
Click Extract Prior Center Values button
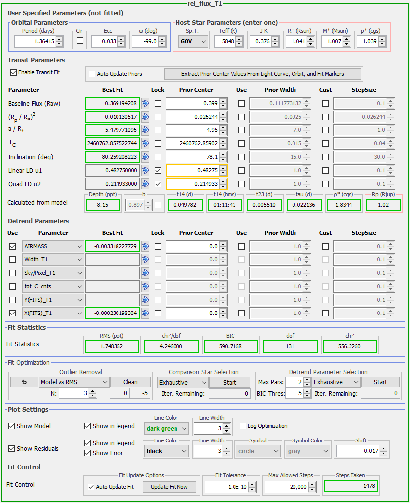click(x=263, y=74)
